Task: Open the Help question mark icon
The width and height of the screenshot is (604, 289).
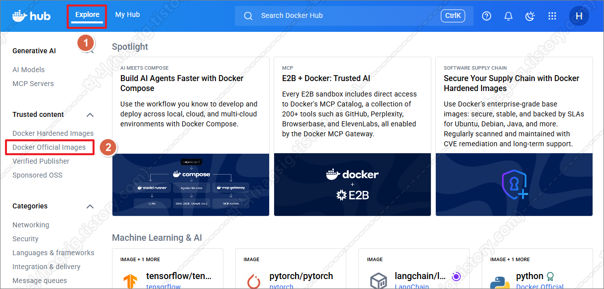Action: (x=487, y=16)
